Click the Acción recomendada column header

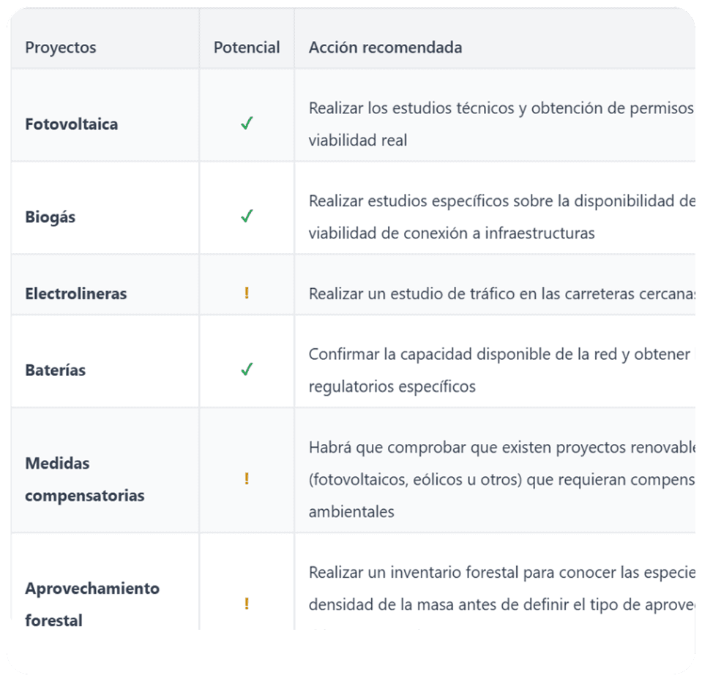[386, 48]
